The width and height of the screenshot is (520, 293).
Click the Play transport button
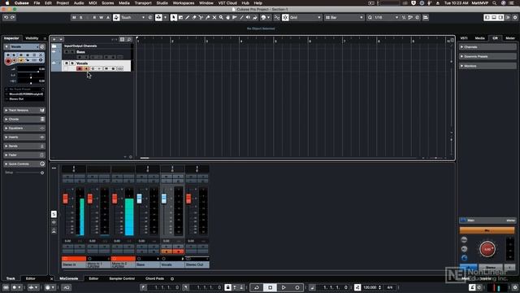(284, 287)
